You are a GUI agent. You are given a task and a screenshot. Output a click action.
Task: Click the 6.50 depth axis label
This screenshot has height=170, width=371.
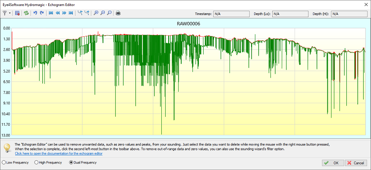[6, 82]
